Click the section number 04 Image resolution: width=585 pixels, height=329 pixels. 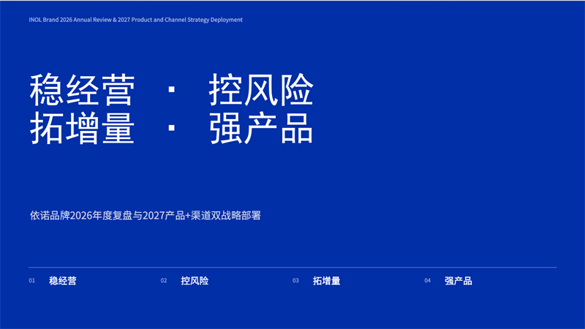point(428,281)
